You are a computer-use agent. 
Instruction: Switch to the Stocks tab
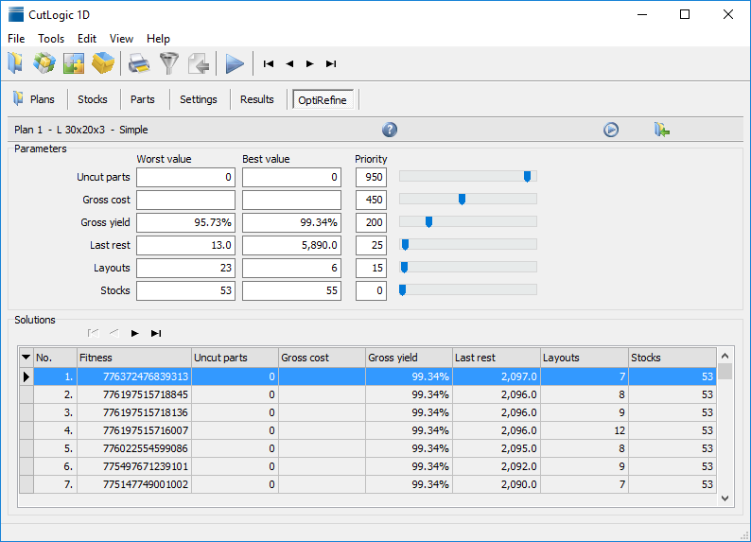(93, 99)
